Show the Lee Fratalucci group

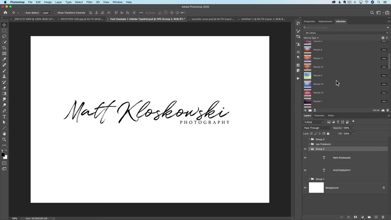point(305,144)
